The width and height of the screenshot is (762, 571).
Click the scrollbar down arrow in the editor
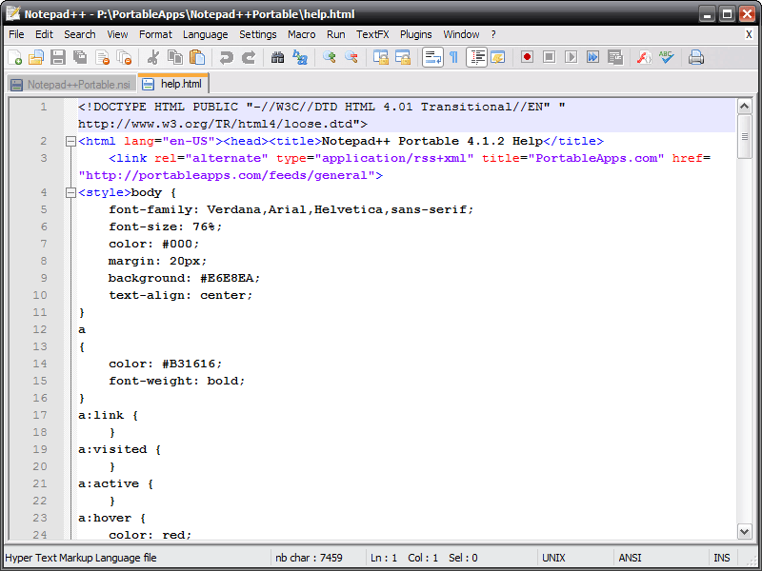[745, 532]
